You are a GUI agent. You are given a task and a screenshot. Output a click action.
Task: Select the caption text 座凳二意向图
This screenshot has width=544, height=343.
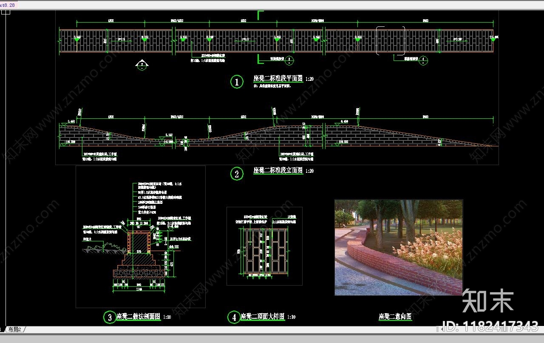click(395, 317)
